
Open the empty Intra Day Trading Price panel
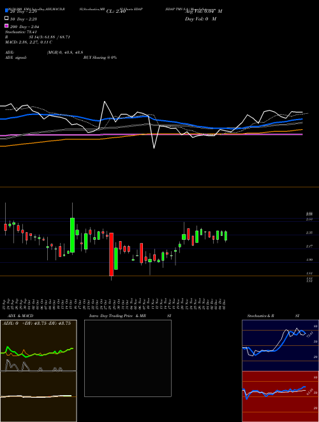tap(128, 358)
